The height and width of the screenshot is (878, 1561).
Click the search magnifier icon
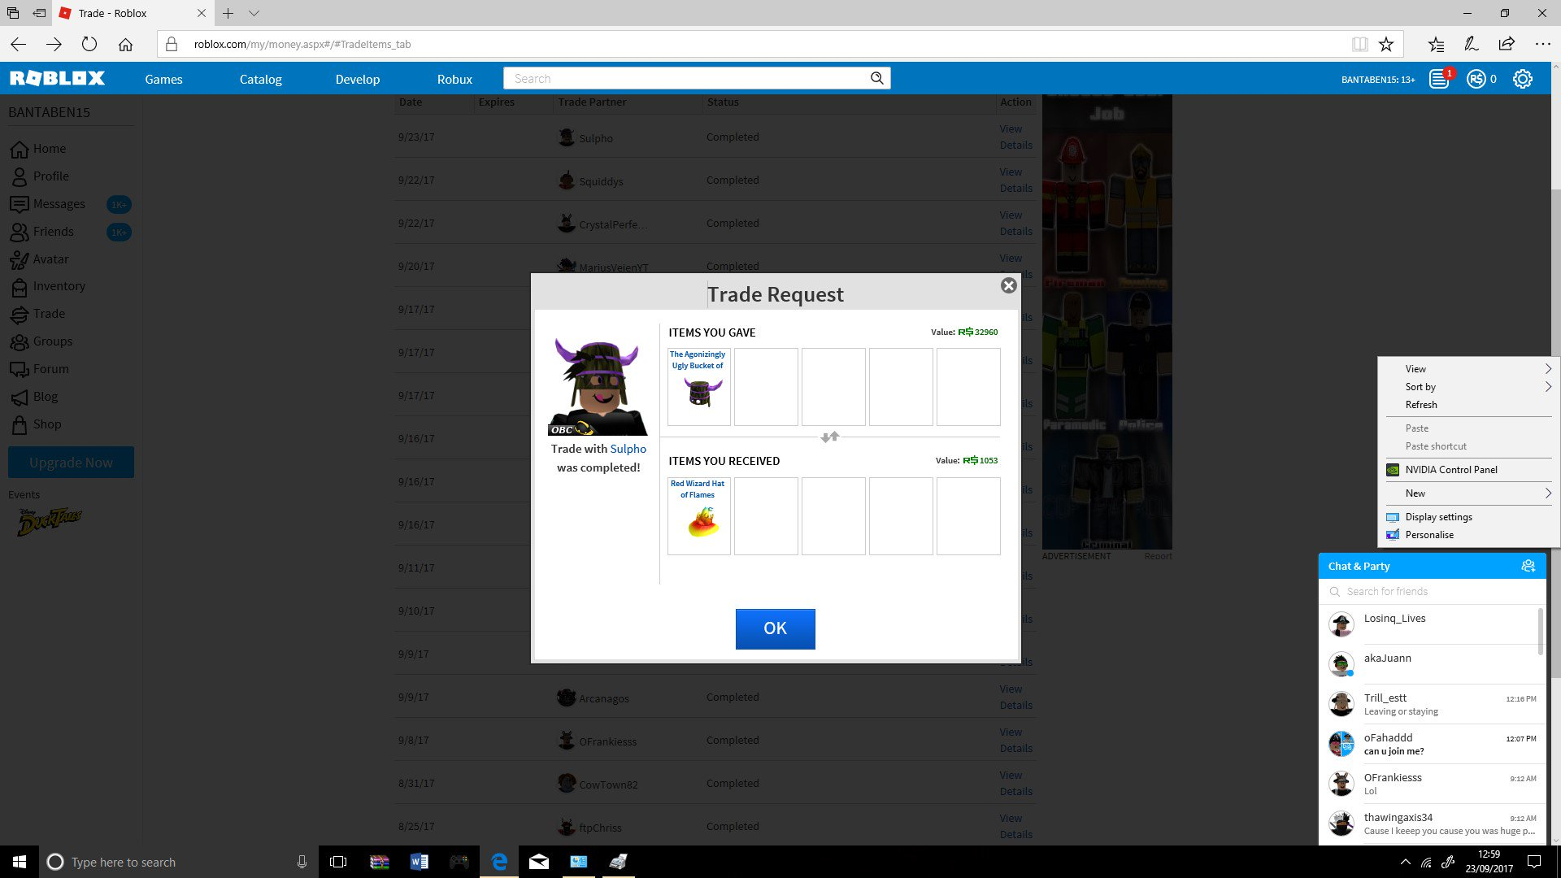tap(876, 78)
